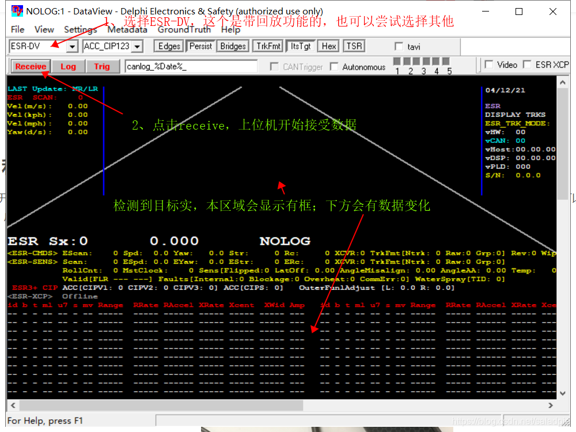Toggle the Bridges button
Screen dimensions: 576x432
(x=233, y=46)
